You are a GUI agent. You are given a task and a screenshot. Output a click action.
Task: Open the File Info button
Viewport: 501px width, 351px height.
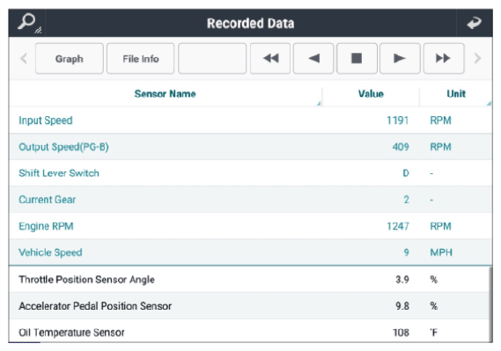[141, 59]
